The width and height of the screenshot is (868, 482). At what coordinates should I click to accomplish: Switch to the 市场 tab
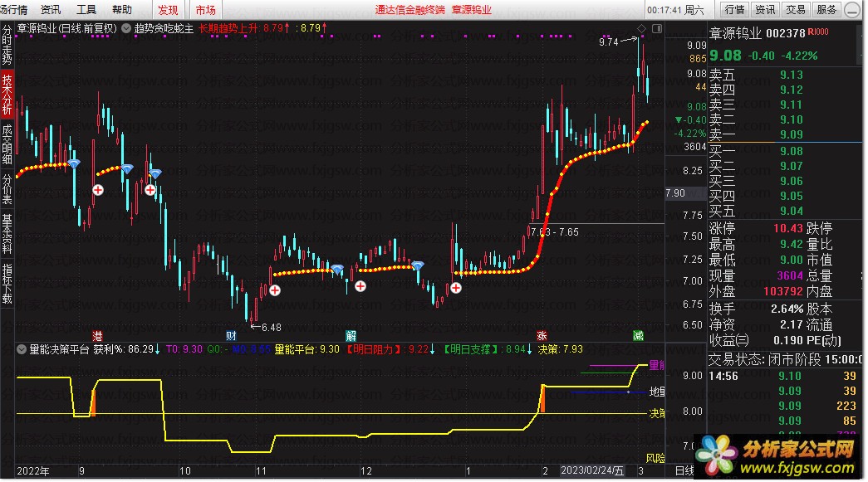coord(205,9)
